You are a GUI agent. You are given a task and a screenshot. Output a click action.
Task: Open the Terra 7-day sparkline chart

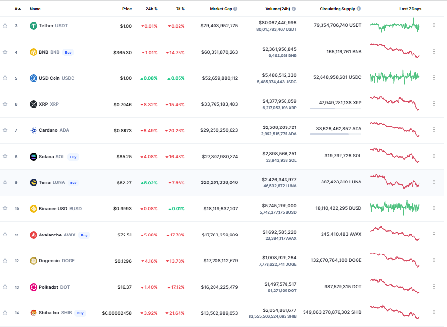point(394,182)
